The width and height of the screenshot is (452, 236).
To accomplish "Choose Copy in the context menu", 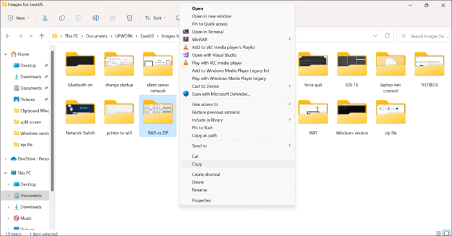I will (237, 164).
